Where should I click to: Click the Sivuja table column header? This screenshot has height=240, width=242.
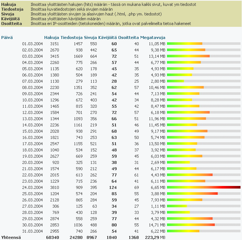[90, 37]
